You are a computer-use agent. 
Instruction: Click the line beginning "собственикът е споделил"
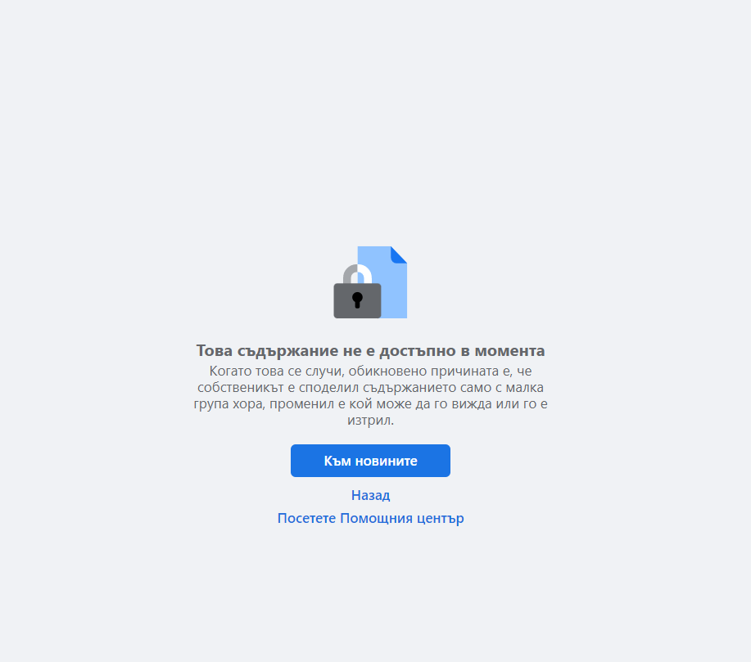370,387
